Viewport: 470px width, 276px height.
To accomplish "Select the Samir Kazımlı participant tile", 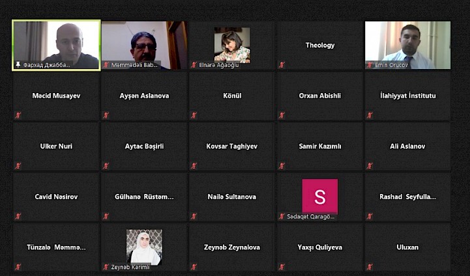I will click(320, 146).
